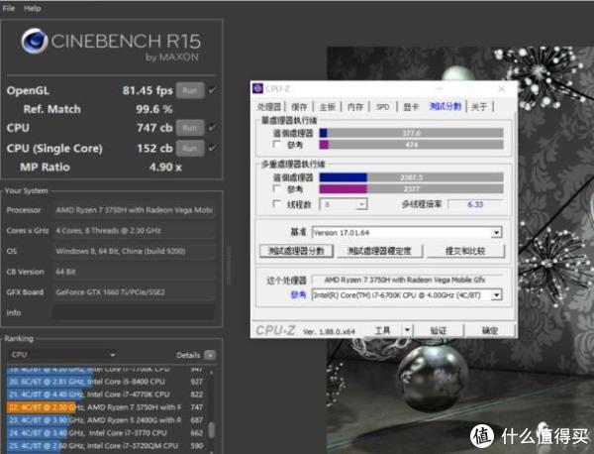
Task: Switch to the 主板 tab in CPU-Z
Action: point(328,107)
